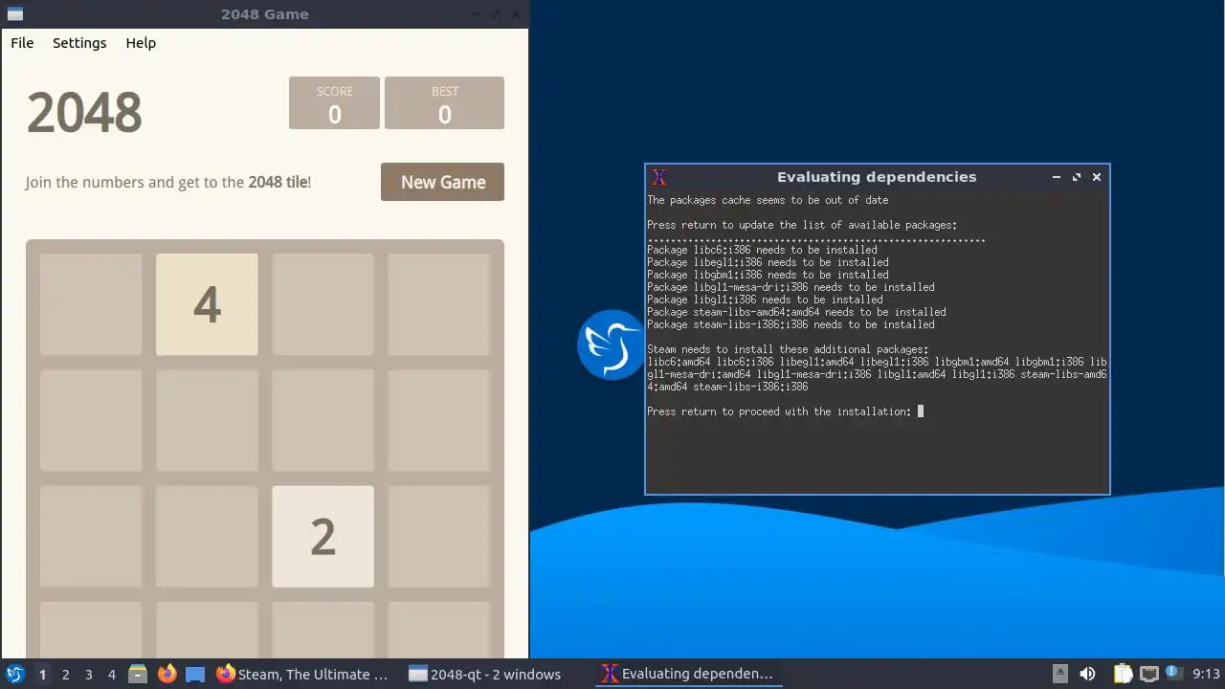This screenshot has width=1225, height=689.
Task: Open the update notification tray icon
Action: click(x=1173, y=674)
